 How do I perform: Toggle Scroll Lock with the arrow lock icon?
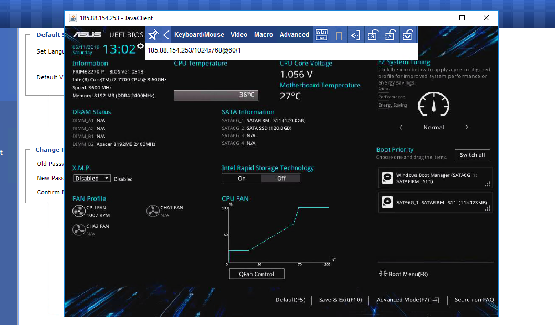[407, 35]
